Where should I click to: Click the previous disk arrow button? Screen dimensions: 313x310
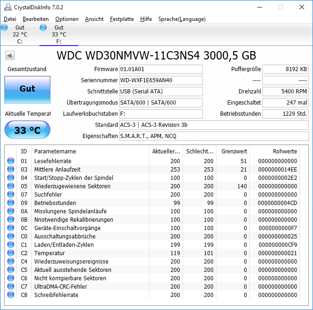10,55
